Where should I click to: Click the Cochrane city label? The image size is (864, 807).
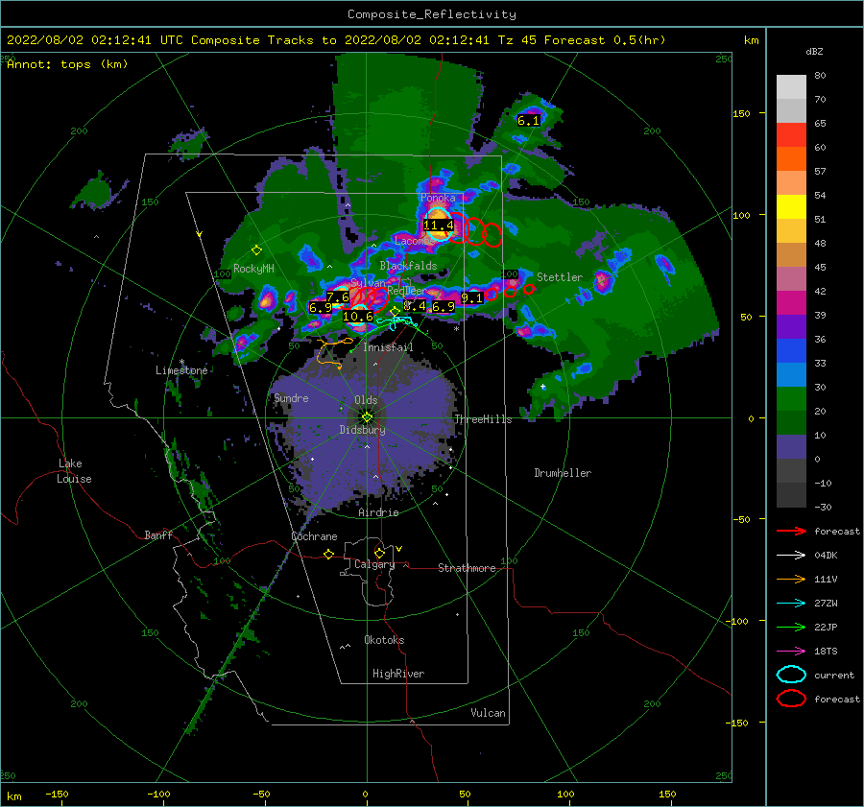[x=314, y=536]
